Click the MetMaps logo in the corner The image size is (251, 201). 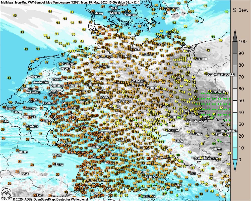(x=7, y=193)
